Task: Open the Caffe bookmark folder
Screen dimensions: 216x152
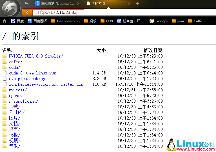Action: [195, 21]
